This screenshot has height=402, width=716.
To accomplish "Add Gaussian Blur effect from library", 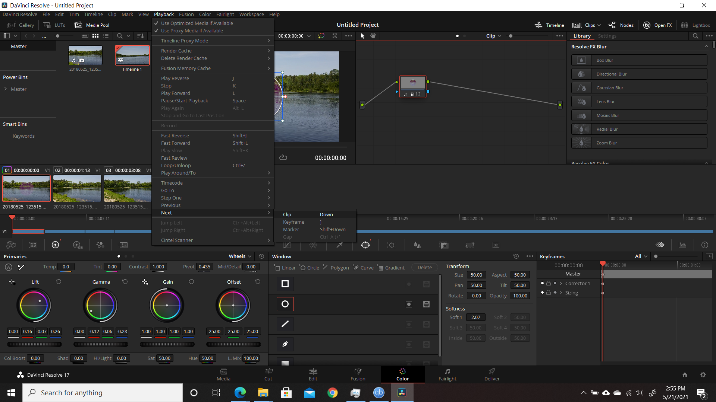I will click(x=639, y=88).
